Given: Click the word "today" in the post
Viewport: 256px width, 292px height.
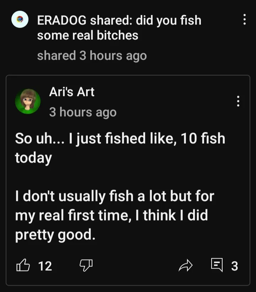Looking at the screenshot, I should coord(33,158).
